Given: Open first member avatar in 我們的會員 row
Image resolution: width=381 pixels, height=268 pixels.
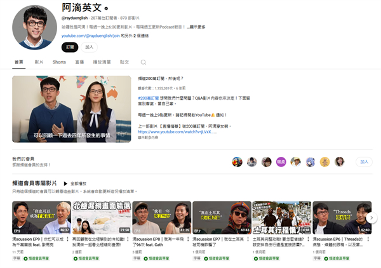Looking at the screenshot, I should 237,162.
